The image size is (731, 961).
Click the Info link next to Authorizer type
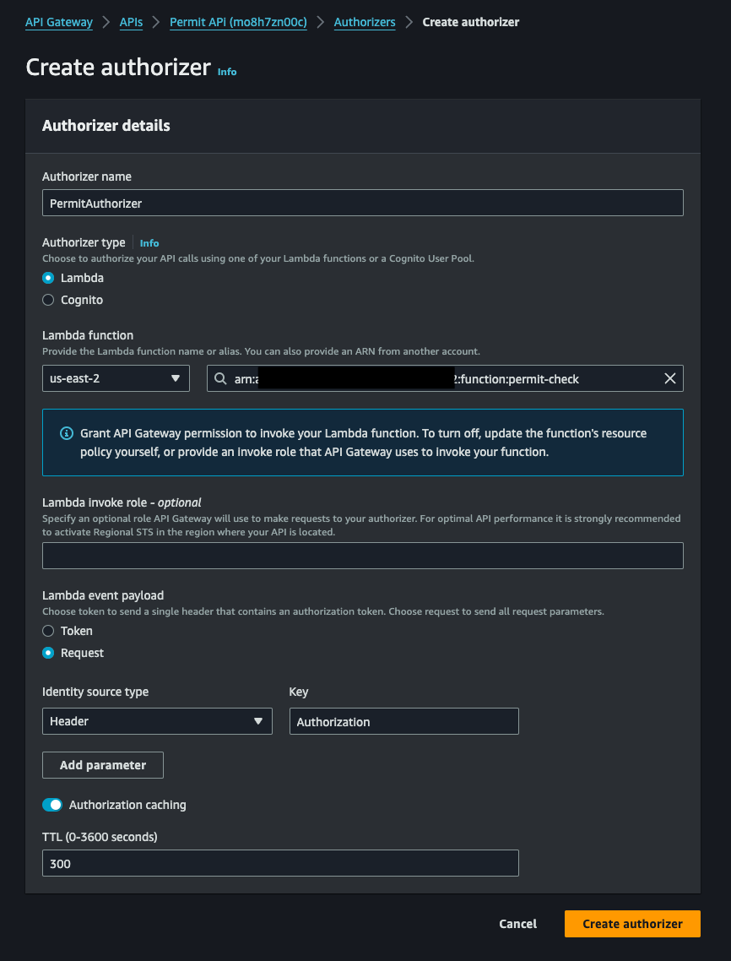tap(149, 243)
